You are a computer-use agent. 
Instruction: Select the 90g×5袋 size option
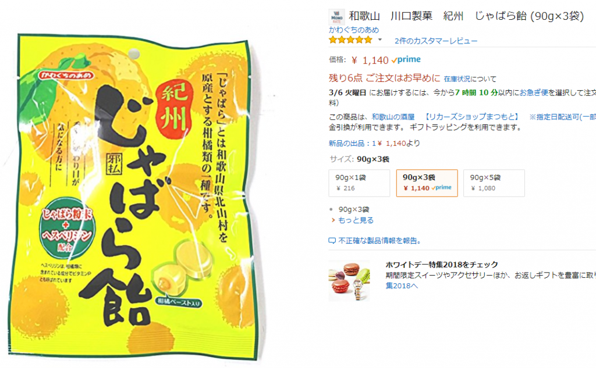click(494, 183)
